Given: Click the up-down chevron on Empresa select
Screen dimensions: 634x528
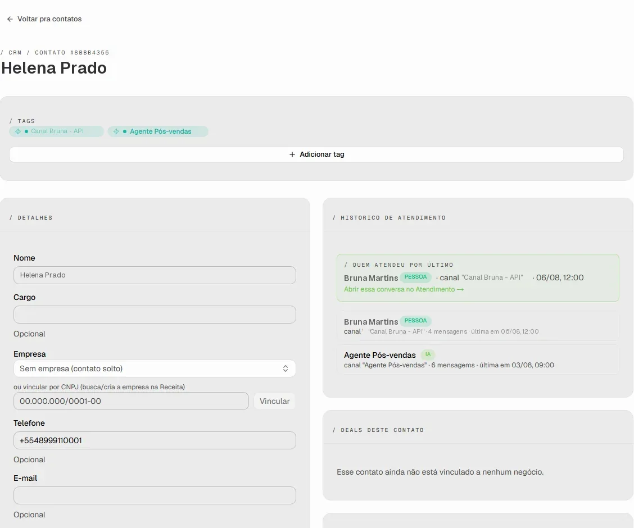Looking at the screenshot, I should 286,368.
